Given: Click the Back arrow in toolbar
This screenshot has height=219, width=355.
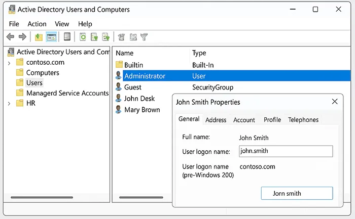Looking at the screenshot, I should [10, 36].
